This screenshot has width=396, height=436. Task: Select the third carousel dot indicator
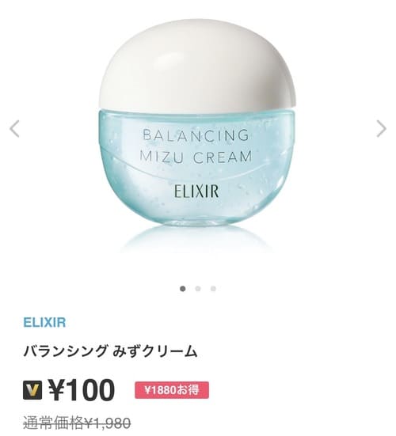tap(213, 289)
